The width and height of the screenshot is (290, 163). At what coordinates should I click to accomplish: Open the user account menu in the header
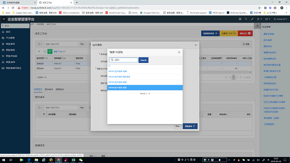280,19
